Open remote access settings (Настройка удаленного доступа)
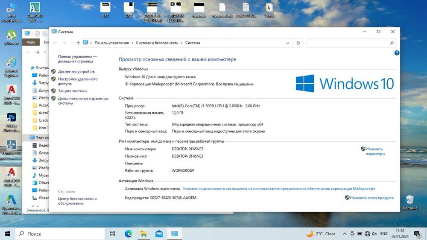Viewport: 427px width, 240px height. [x=78, y=81]
